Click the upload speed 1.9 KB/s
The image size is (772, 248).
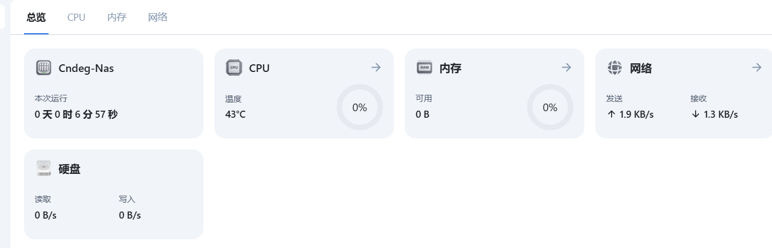pos(630,114)
